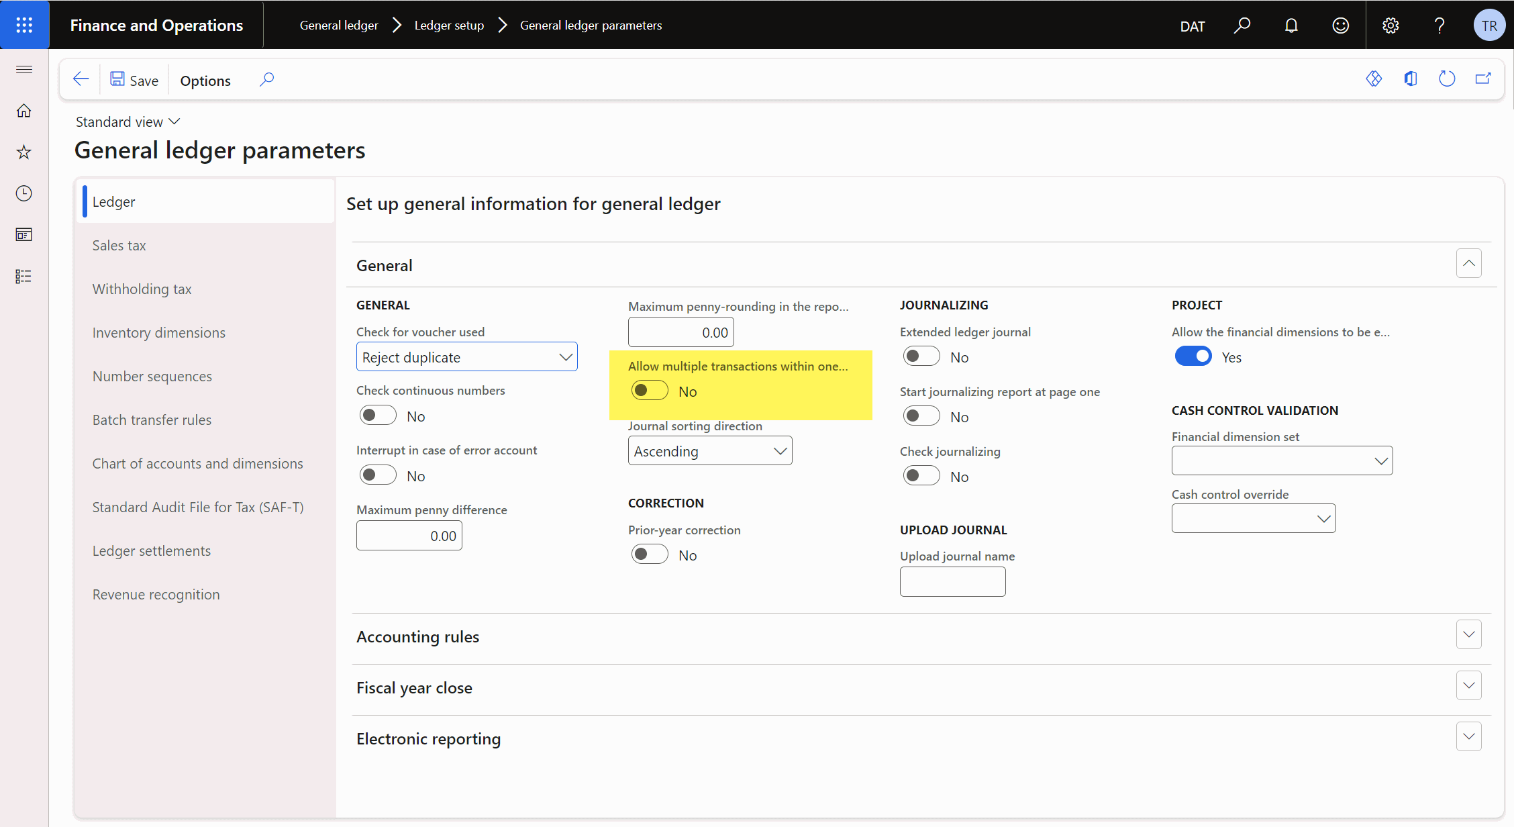The width and height of the screenshot is (1514, 827).
Task: Expand the Electronic reporting section
Action: [x=1468, y=736]
